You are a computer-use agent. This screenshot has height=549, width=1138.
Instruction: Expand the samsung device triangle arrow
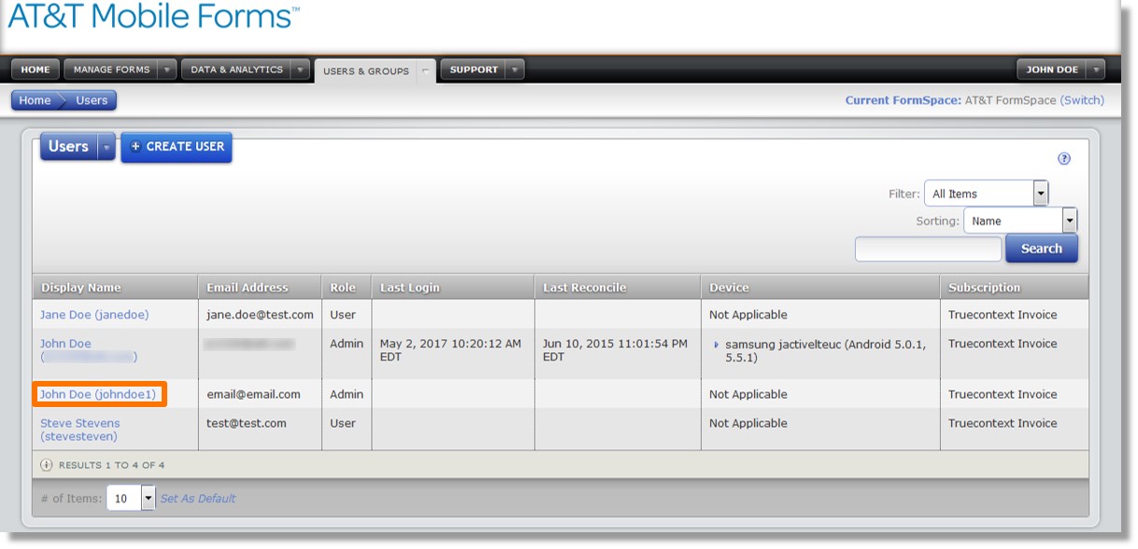pyautogui.click(x=717, y=345)
